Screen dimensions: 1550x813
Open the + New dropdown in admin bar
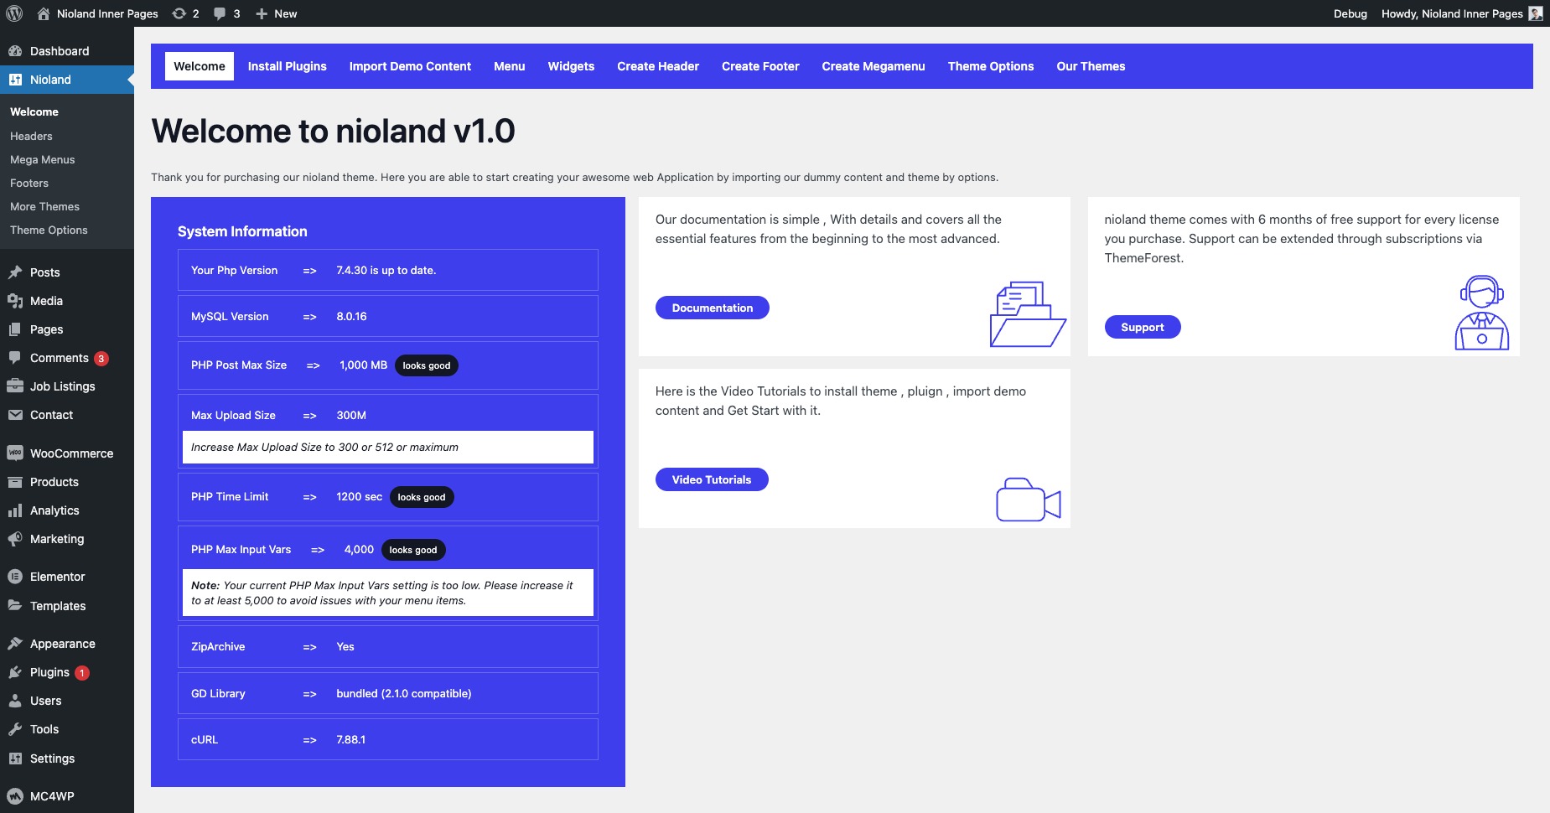(277, 13)
